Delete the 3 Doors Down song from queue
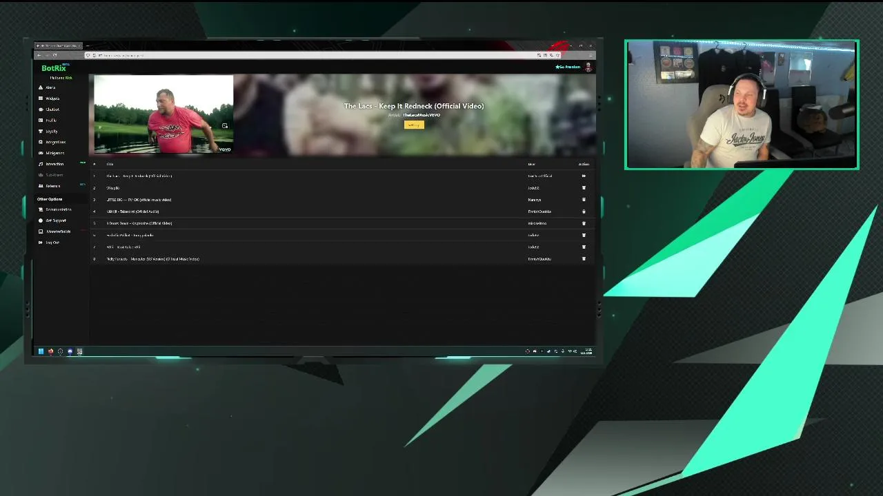The height and width of the screenshot is (496, 883). click(584, 223)
